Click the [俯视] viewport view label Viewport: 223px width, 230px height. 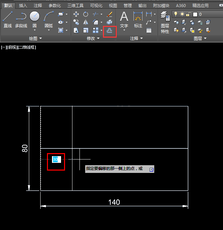point(12,47)
